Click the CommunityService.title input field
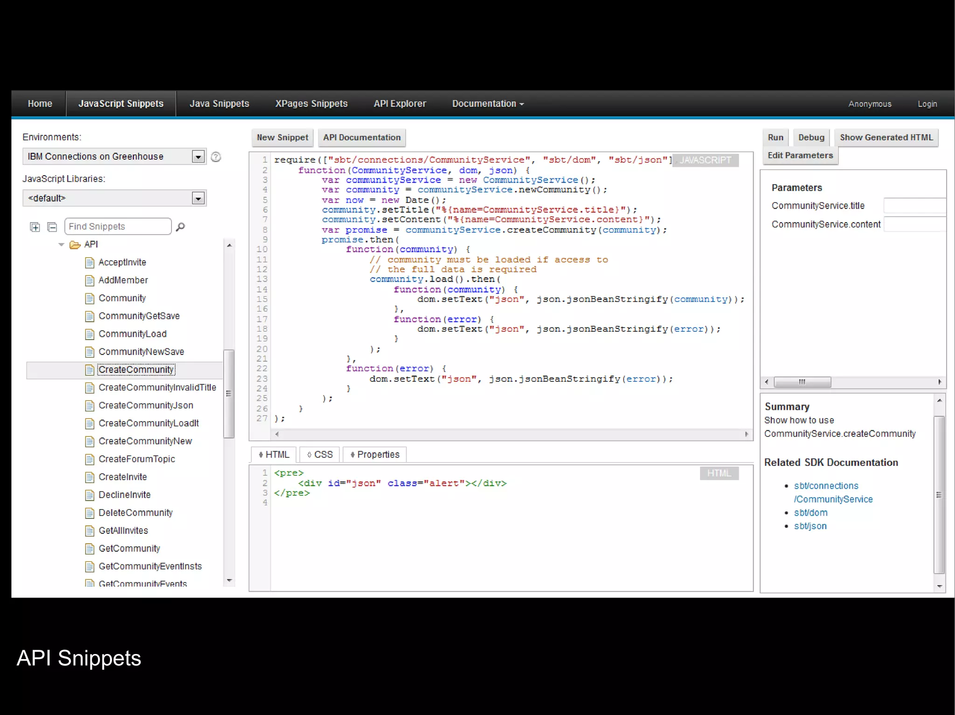 point(914,206)
